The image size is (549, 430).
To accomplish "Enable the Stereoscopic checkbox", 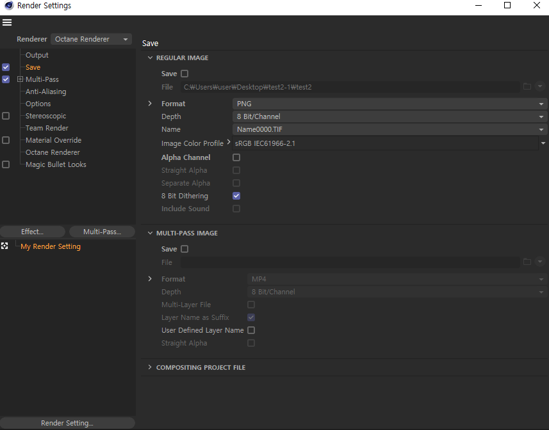I will (6, 116).
